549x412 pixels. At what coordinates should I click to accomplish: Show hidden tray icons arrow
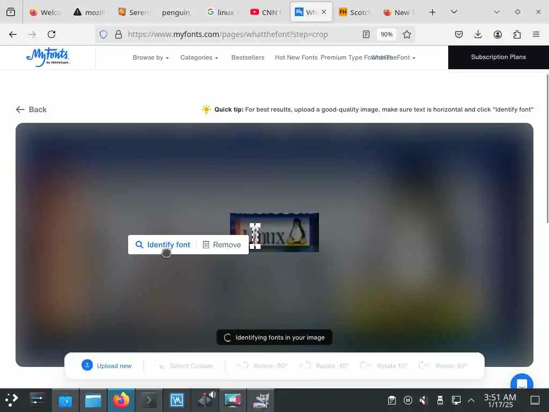point(471,400)
